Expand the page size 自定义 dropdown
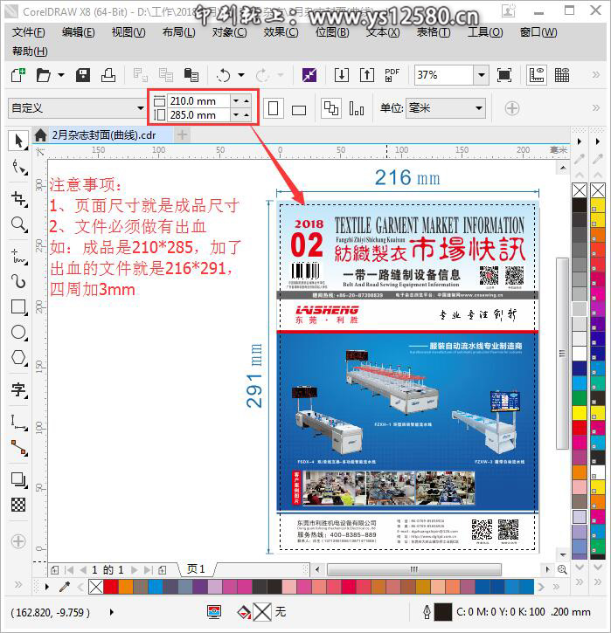The height and width of the screenshot is (633, 611). tap(141, 108)
